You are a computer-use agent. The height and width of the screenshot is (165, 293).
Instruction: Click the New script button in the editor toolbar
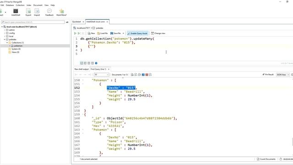pos(92,33)
